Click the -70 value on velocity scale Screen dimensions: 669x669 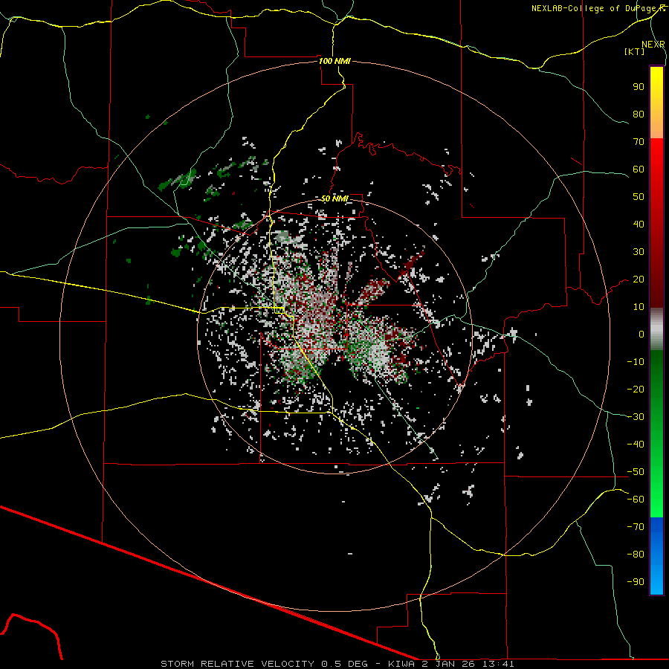click(636, 527)
